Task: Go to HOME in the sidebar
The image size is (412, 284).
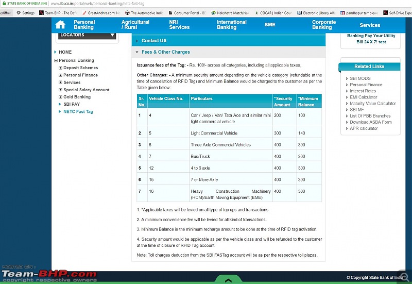Action: [x=65, y=52]
